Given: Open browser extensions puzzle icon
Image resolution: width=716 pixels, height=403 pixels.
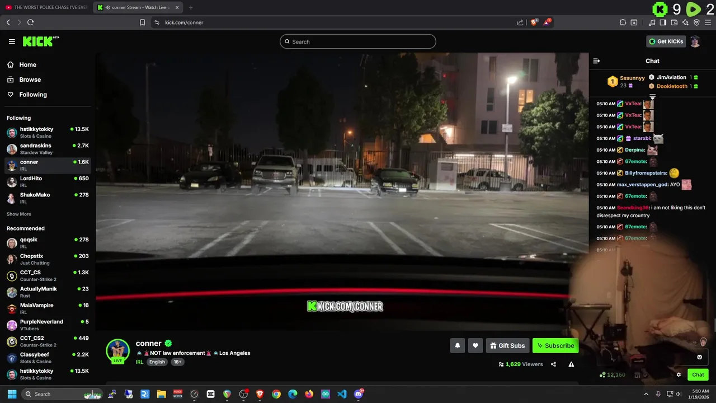Looking at the screenshot, I should pyautogui.click(x=623, y=22).
